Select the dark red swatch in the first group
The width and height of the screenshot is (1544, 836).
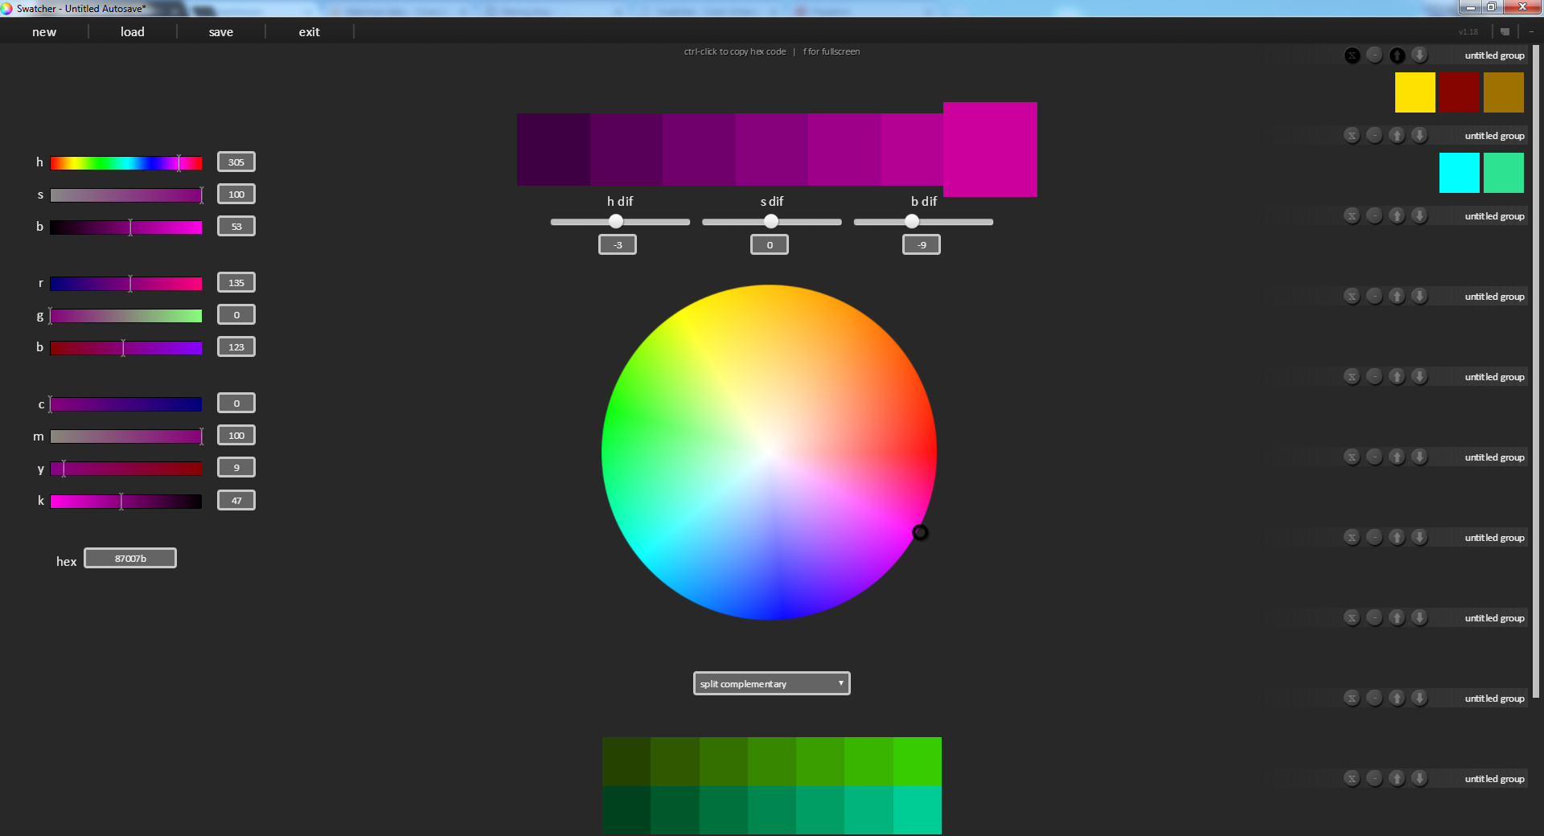coord(1460,92)
